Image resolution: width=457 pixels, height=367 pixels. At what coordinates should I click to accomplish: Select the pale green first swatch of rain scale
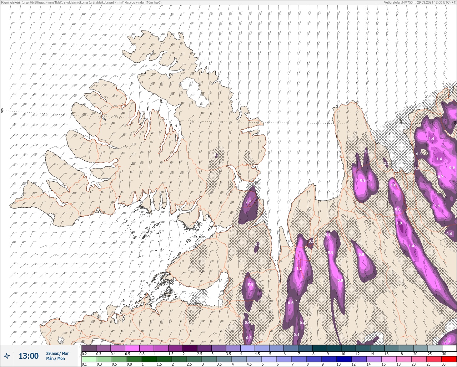[89, 359]
